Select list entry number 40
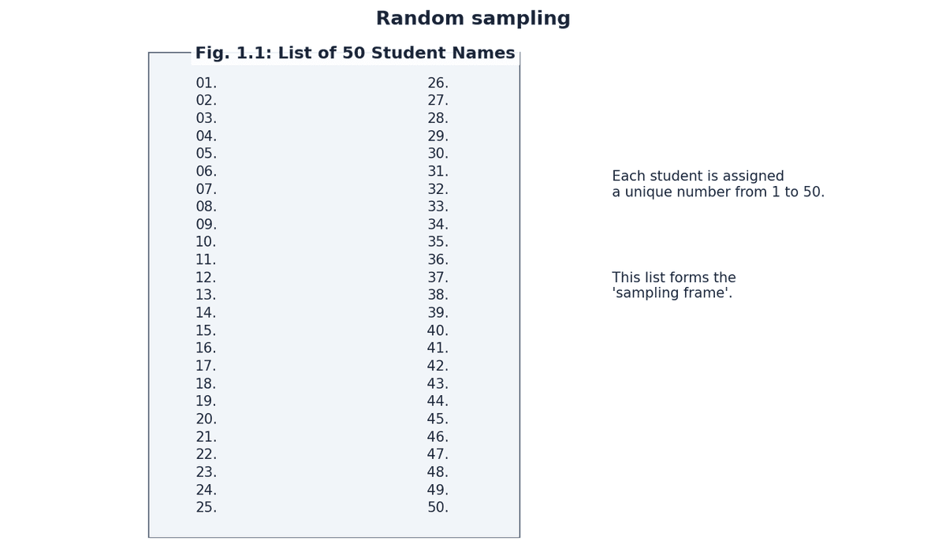Image resolution: width=946 pixels, height=548 pixels. pyautogui.click(x=438, y=331)
